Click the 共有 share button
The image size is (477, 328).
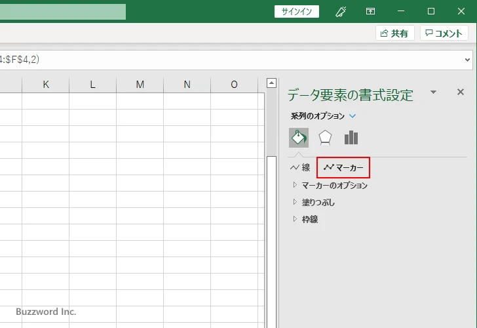pyautogui.click(x=395, y=33)
